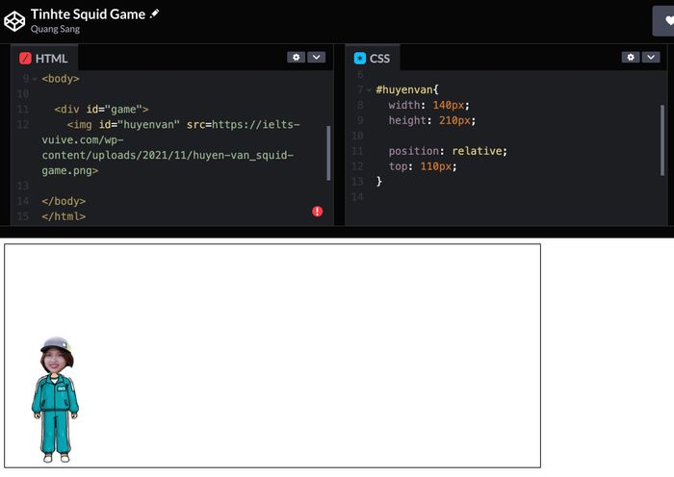Click the red slash HTML panel icon

point(25,59)
